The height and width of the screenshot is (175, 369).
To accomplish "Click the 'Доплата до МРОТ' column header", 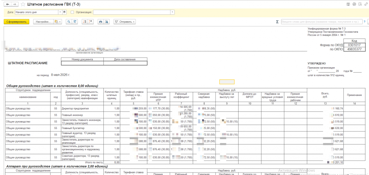I will pyautogui.click(x=250, y=95).
